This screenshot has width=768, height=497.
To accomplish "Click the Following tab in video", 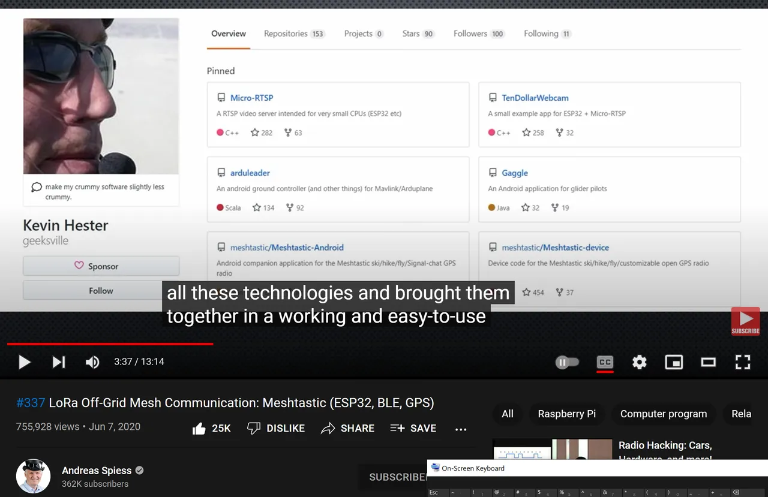I will [547, 34].
